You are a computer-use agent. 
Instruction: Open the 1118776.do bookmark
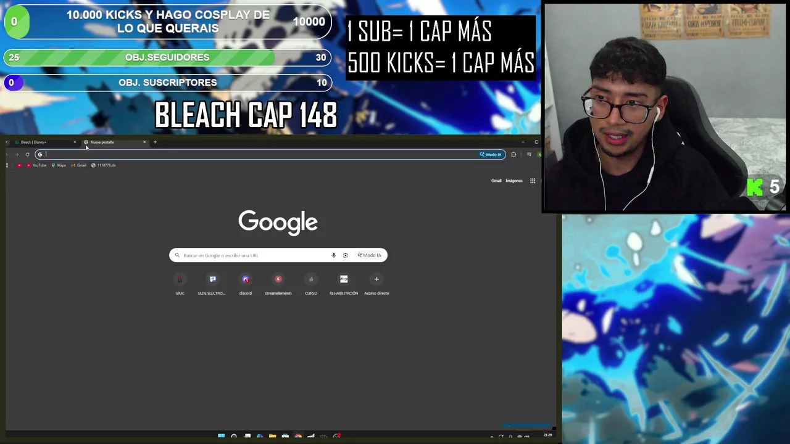pyautogui.click(x=103, y=165)
